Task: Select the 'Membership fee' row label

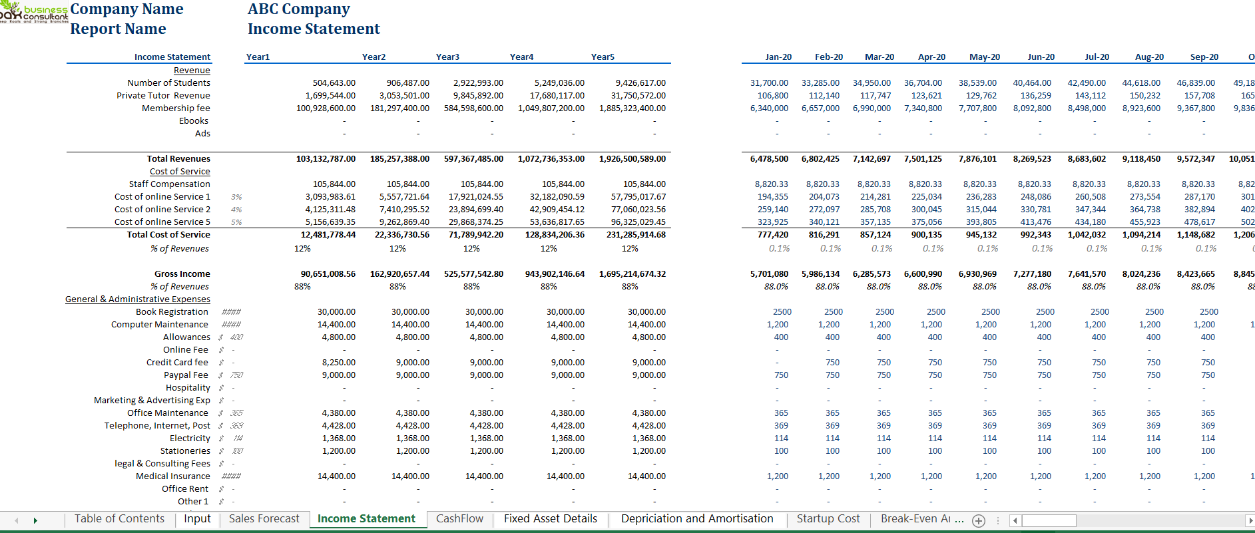Action: [176, 108]
